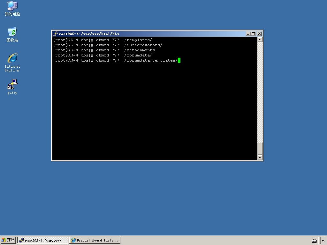The height and width of the screenshot is (245, 327).
Task: Click the './forumdata/templates/' command line
Action: (115, 60)
